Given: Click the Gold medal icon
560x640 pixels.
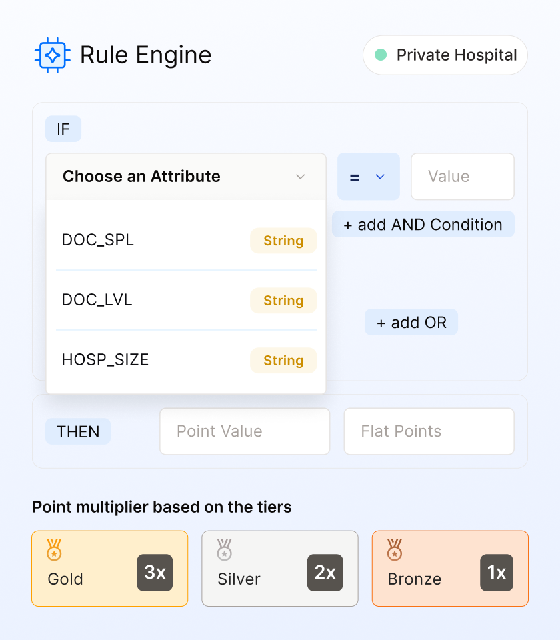Looking at the screenshot, I should coord(54,549).
